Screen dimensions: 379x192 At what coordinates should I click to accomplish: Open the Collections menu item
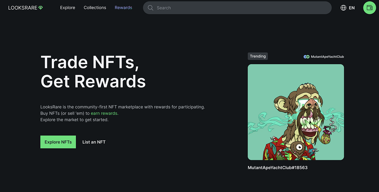click(95, 8)
